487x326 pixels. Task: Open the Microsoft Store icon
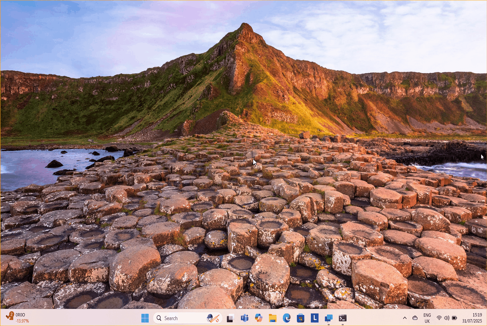(x=300, y=318)
